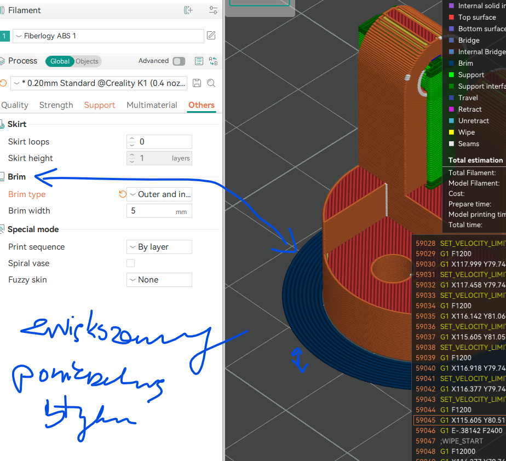This screenshot has height=461, width=506.
Task: Open the 0.20mm Standard process preset list
Action: click(100, 83)
